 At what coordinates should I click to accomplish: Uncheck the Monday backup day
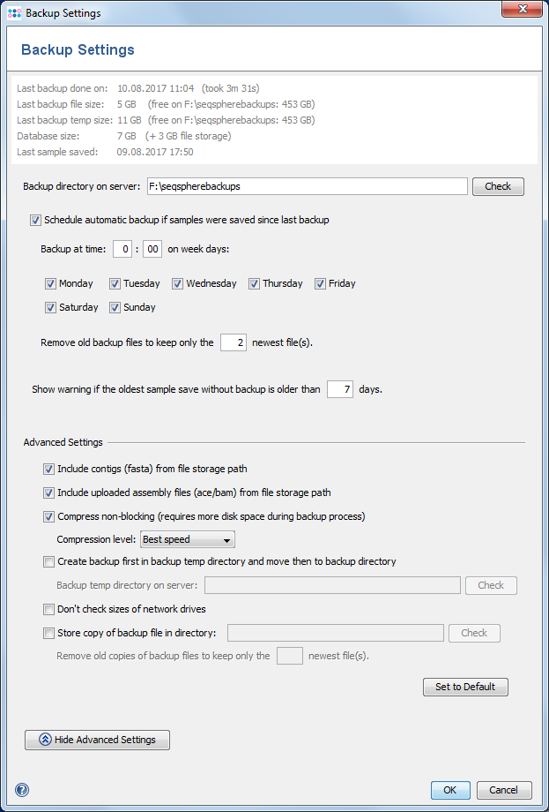(50, 284)
